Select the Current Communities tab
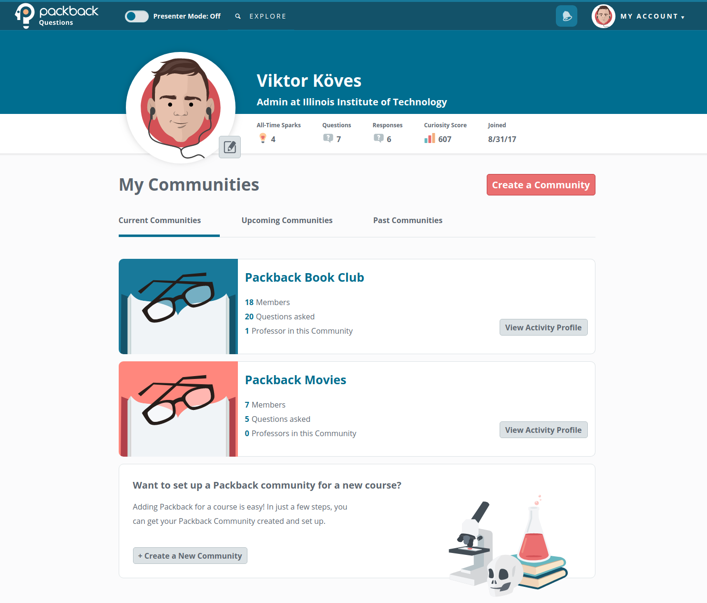Screen dimensions: 707x603 pos(160,220)
